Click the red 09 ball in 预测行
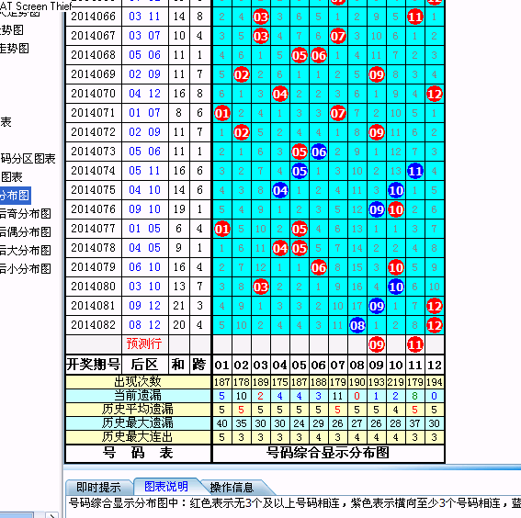Screen dimensions: 521x518 click(x=377, y=345)
